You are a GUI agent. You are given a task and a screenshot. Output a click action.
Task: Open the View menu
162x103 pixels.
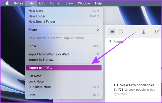pos(69,3)
